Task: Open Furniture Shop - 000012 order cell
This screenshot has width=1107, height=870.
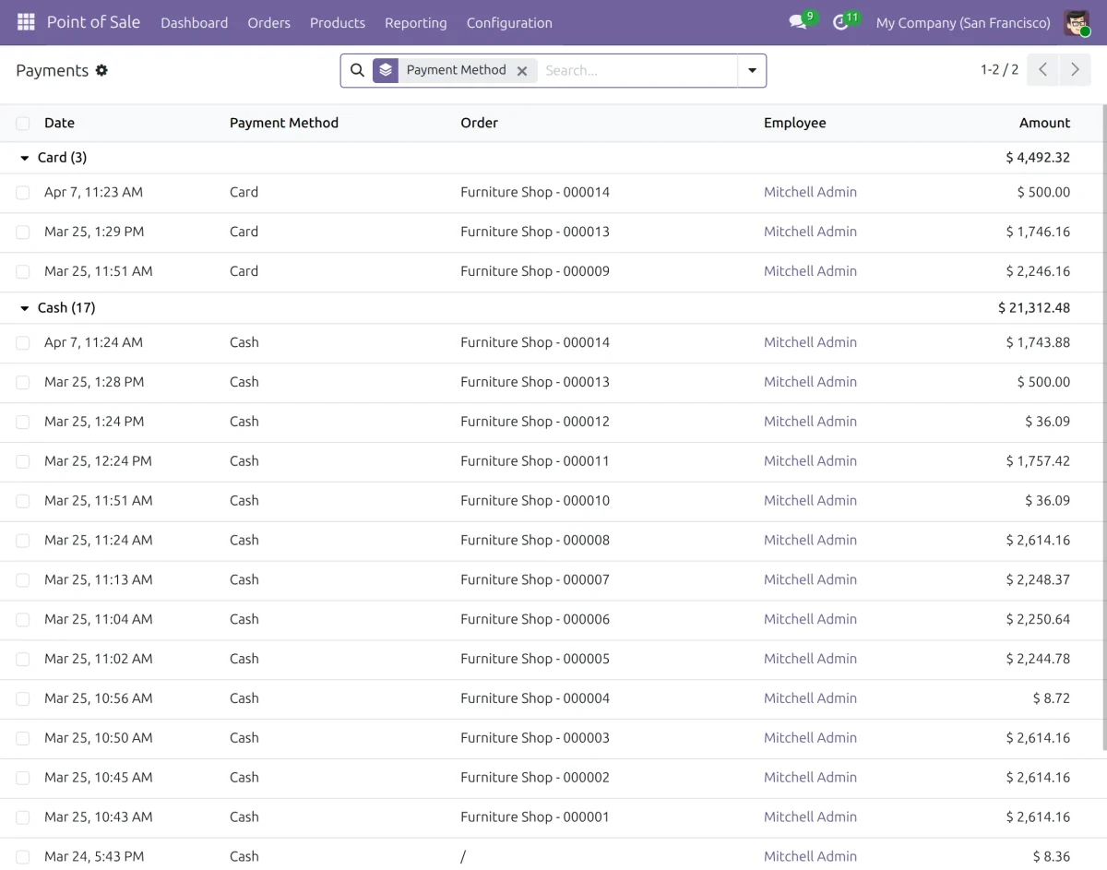Action: (535, 422)
